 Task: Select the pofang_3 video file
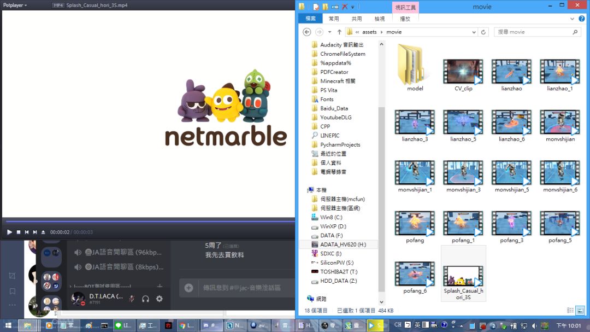point(511,227)
